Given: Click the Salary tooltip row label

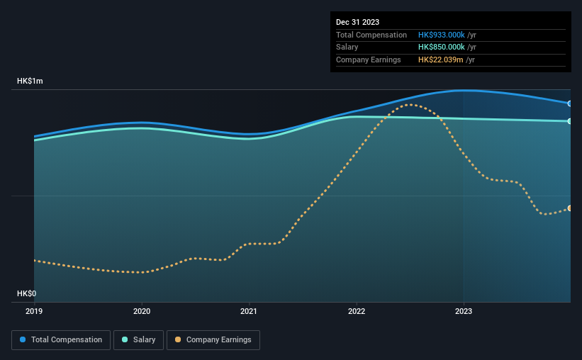Looking at the screenshot, I should (x=347, y=47).
